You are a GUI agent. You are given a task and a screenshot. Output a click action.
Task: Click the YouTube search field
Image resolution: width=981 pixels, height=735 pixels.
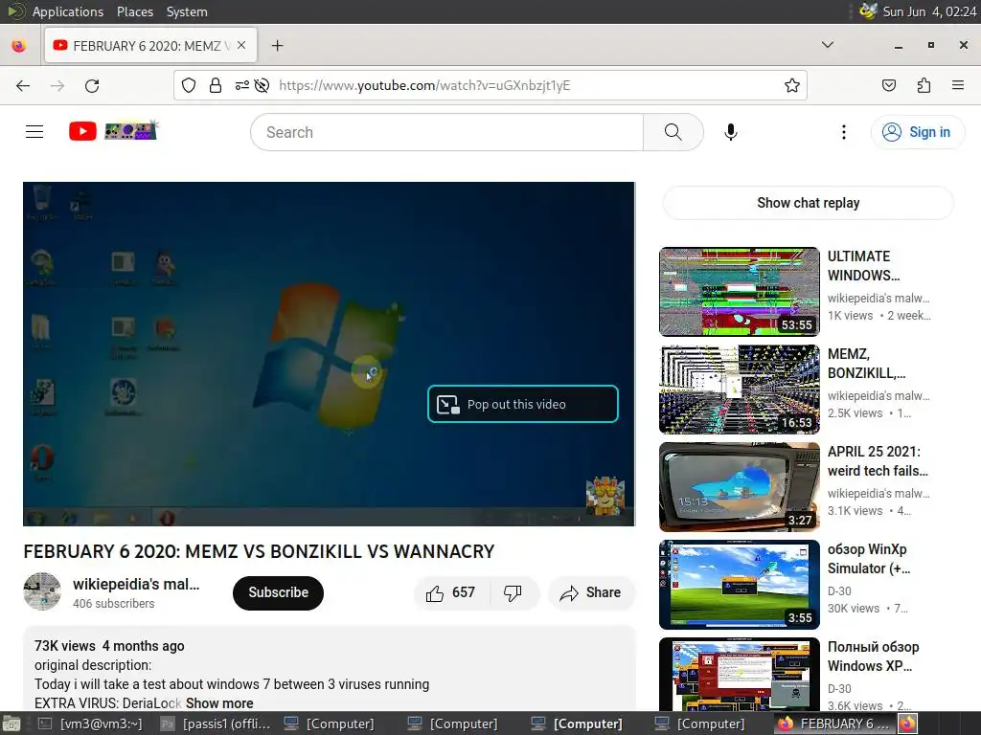pos(446,132)
